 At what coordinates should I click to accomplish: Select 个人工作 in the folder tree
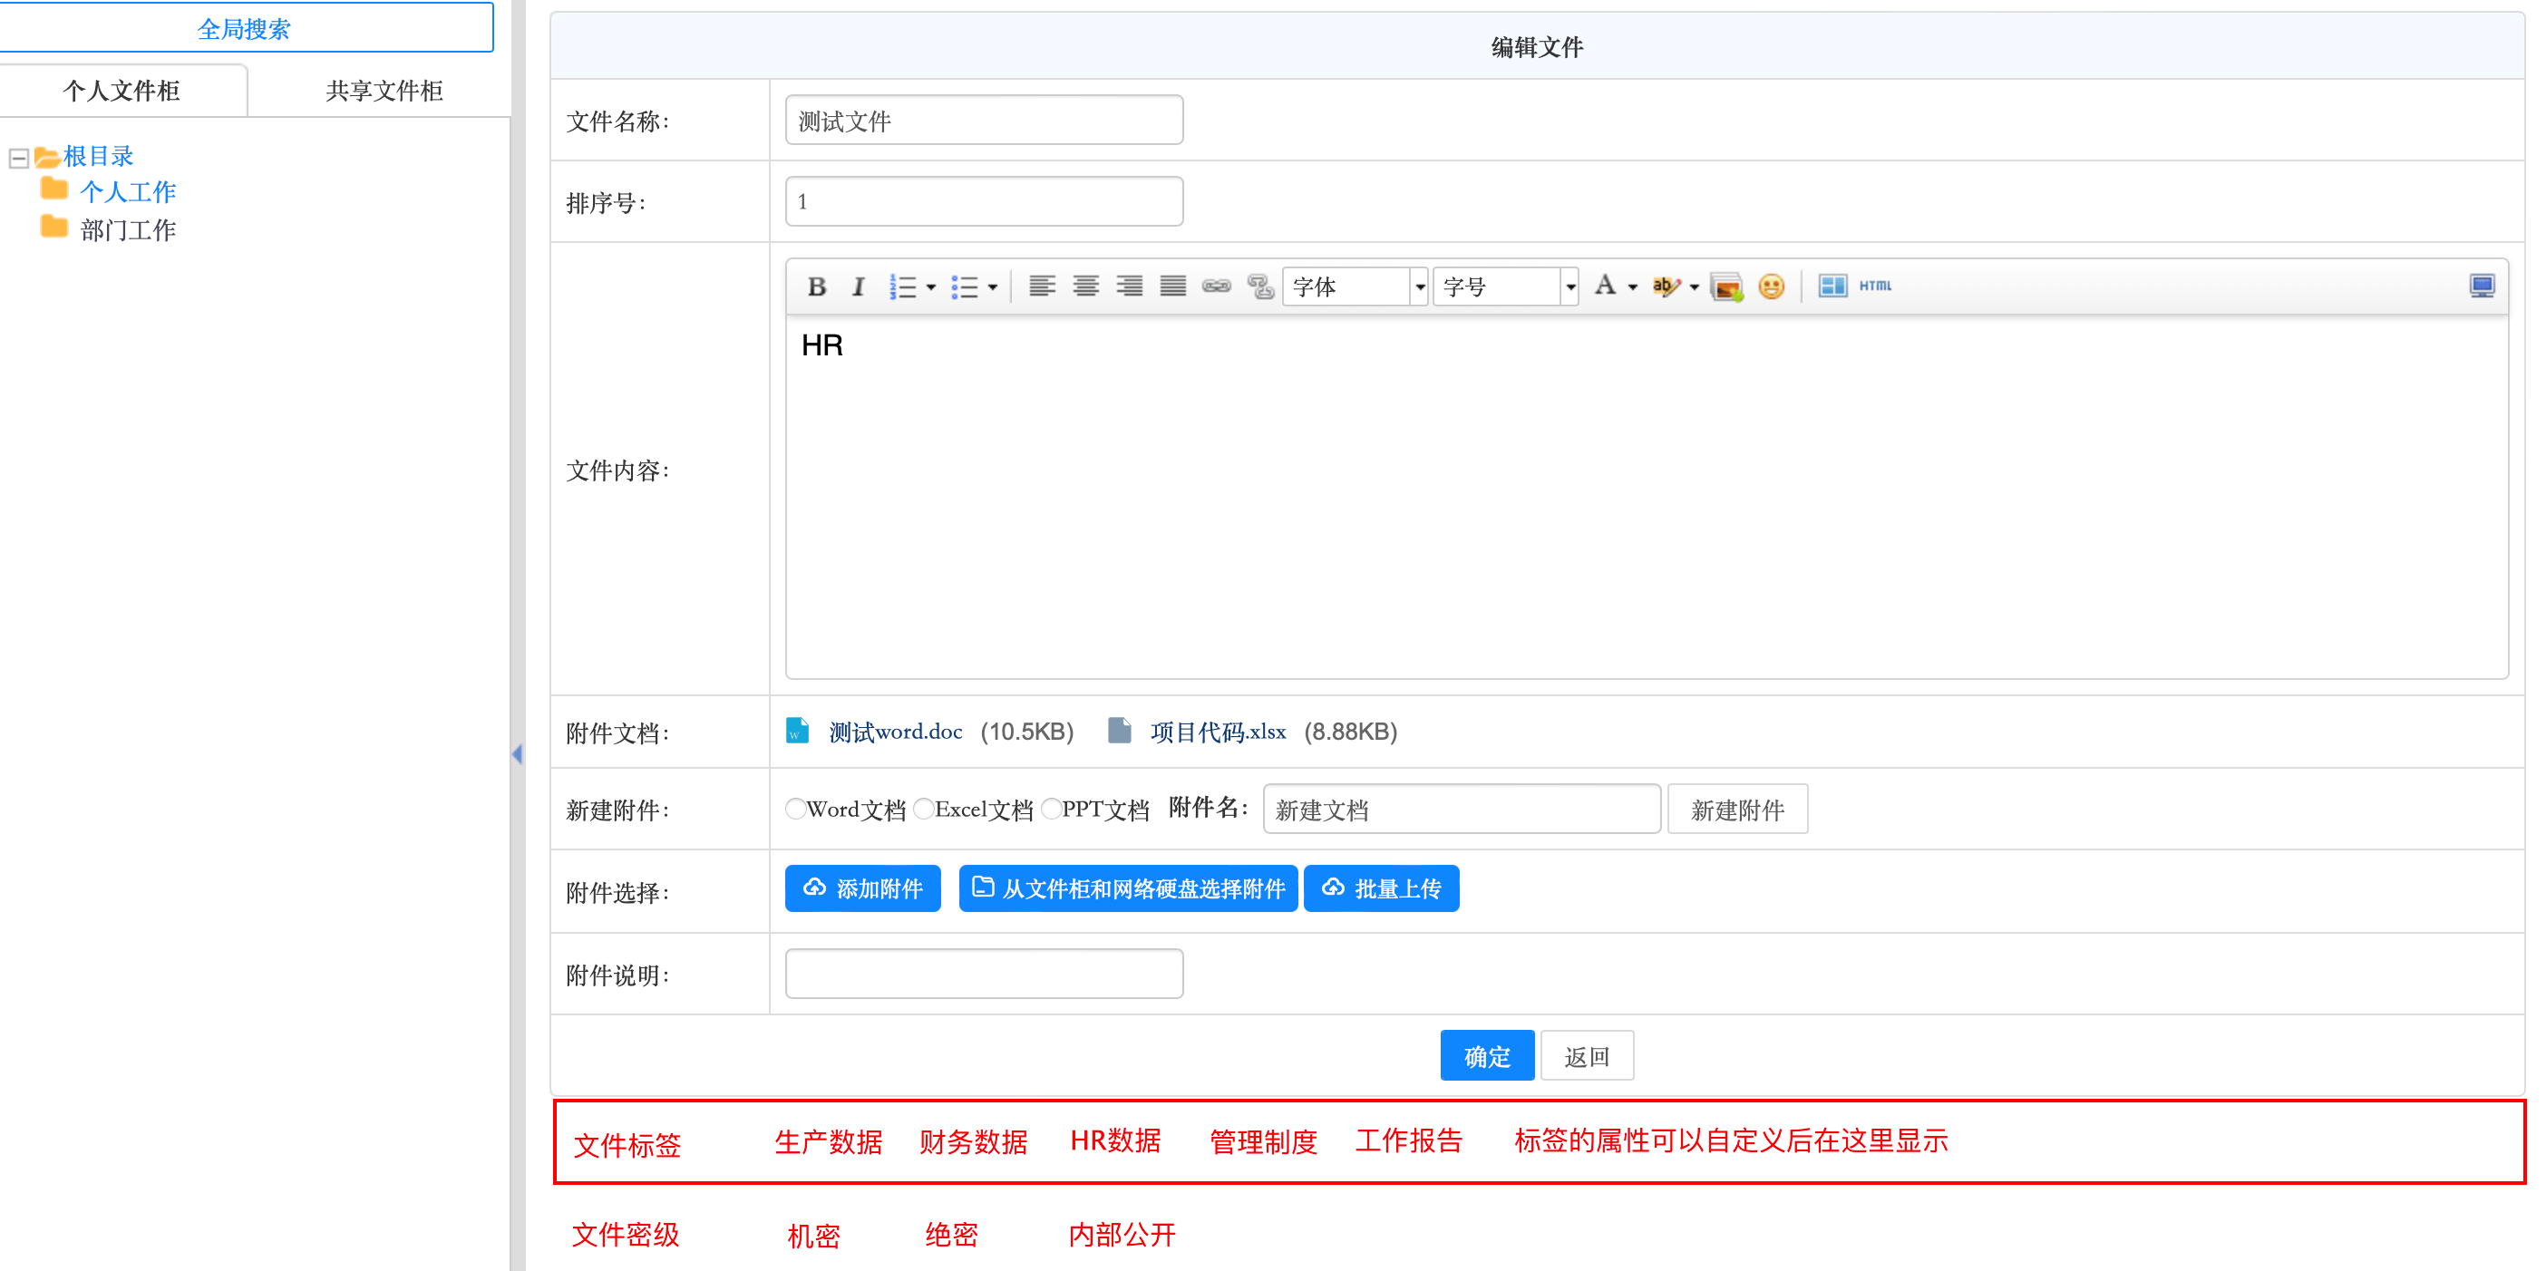[x=128, y=190]
